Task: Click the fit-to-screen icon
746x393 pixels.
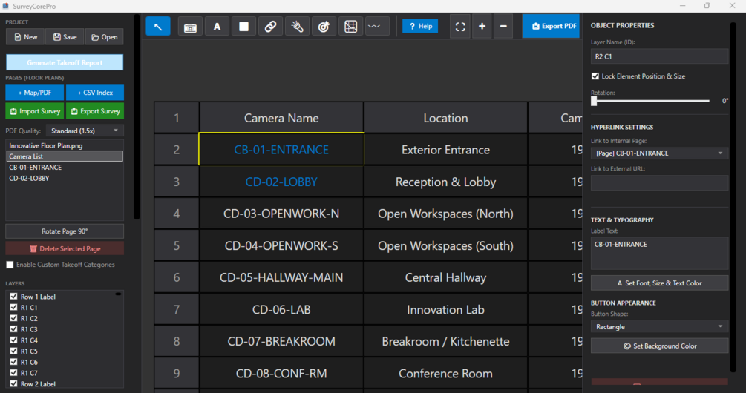Action: point(460,27)
